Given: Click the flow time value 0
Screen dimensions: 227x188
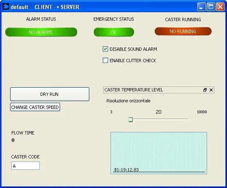Looking at the screenshot, I should (x=13, y=140).
